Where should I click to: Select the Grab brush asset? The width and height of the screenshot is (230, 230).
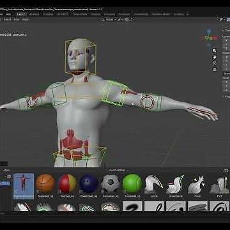(154, 186)
